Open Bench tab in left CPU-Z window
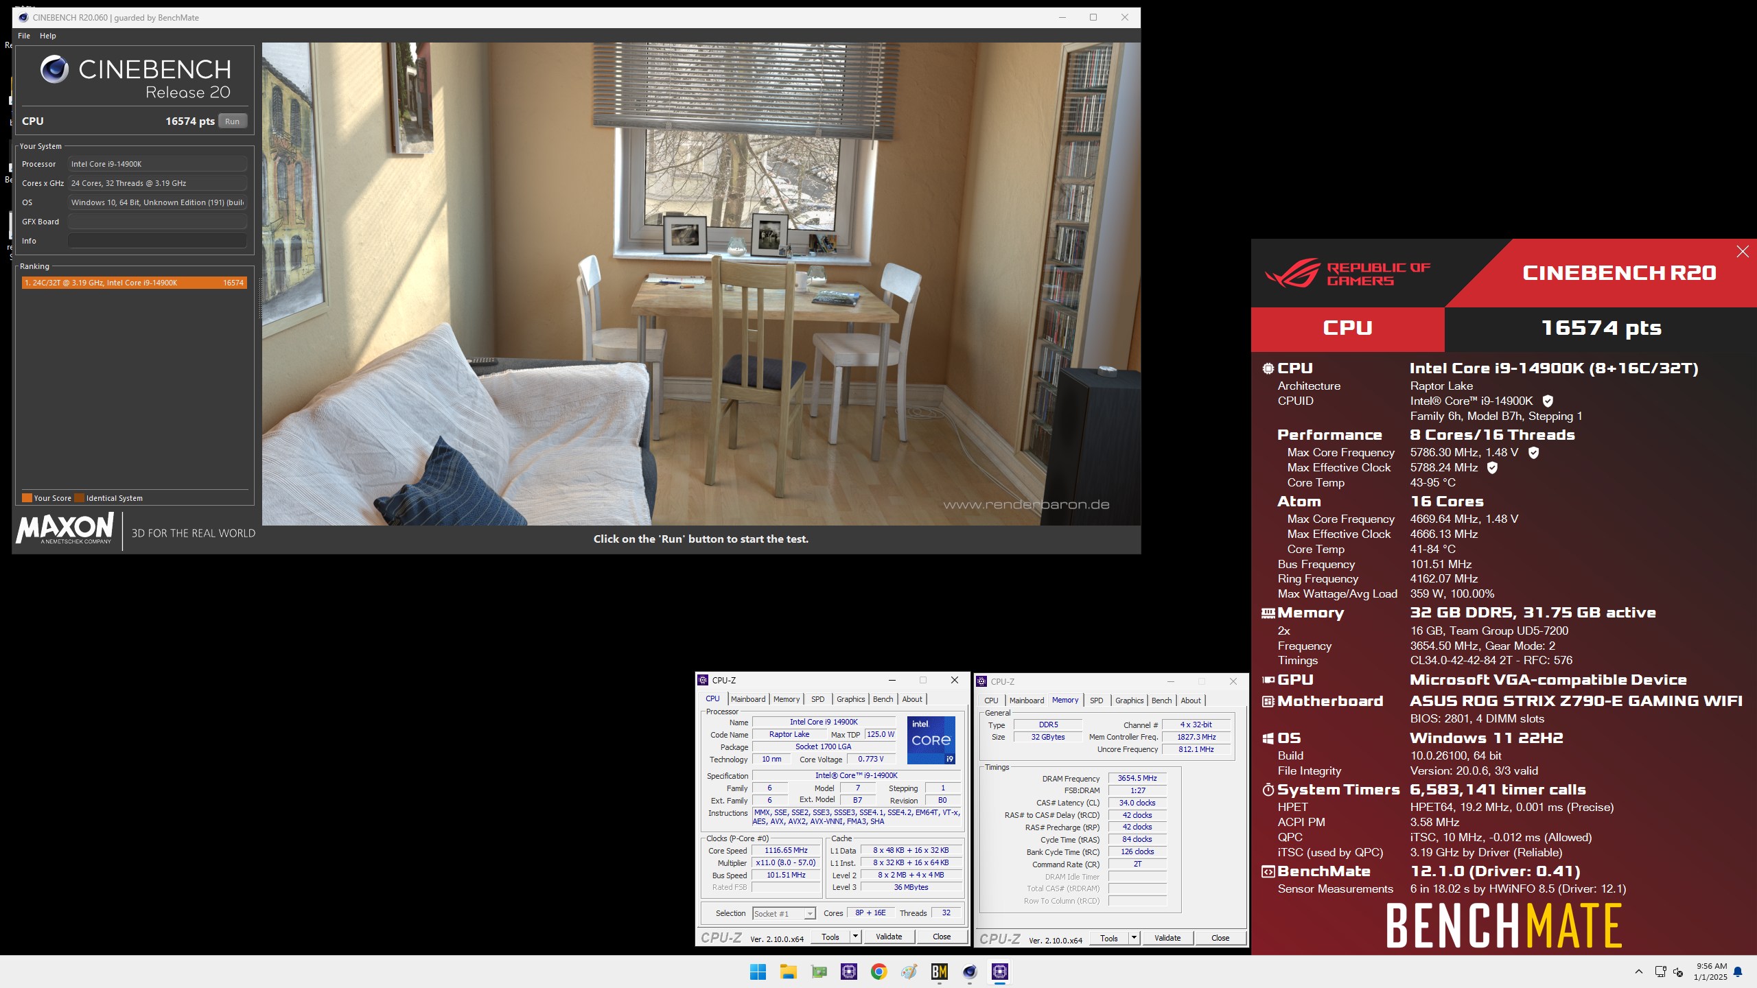Image resolution: width=1757 pixels, height=988 pixels. coord(883,699)
